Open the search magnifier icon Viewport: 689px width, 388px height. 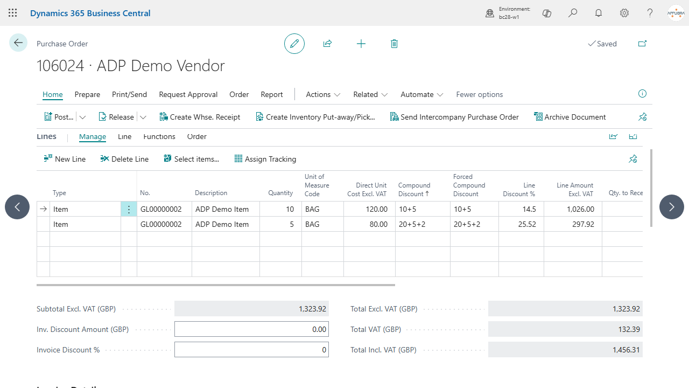tap(573, 13)
